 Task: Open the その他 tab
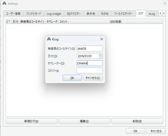click(x=105, y=13)
